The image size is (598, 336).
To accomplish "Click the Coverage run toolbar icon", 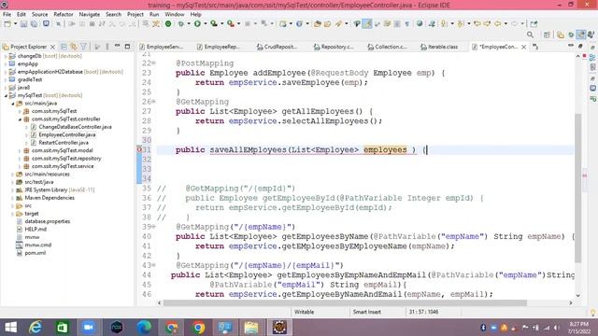I will click(214, 23).
